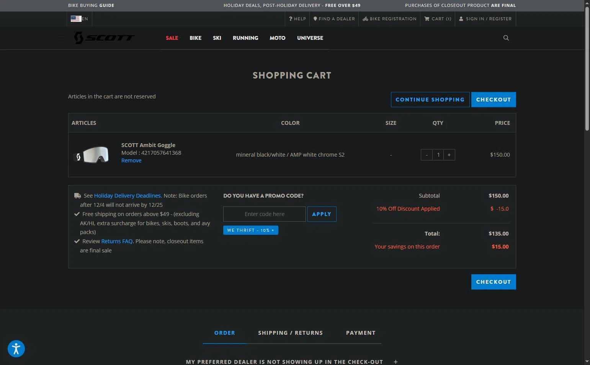Image resolution: width=590 pixels, height=365 pixels.
Task: Open Returns FAQ link
Action: 117,241
